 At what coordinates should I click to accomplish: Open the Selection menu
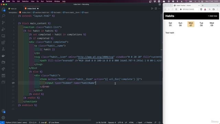pos(25,1)
